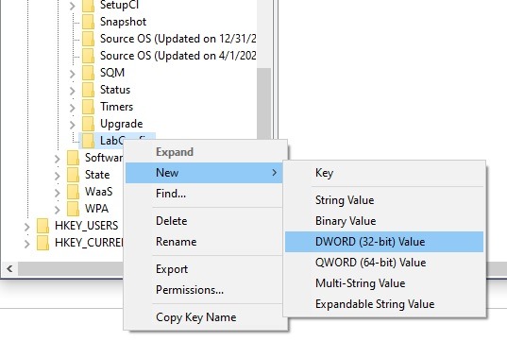Open Permissions... from the context menu
The image size is (507, 341).
click(204, 290)
